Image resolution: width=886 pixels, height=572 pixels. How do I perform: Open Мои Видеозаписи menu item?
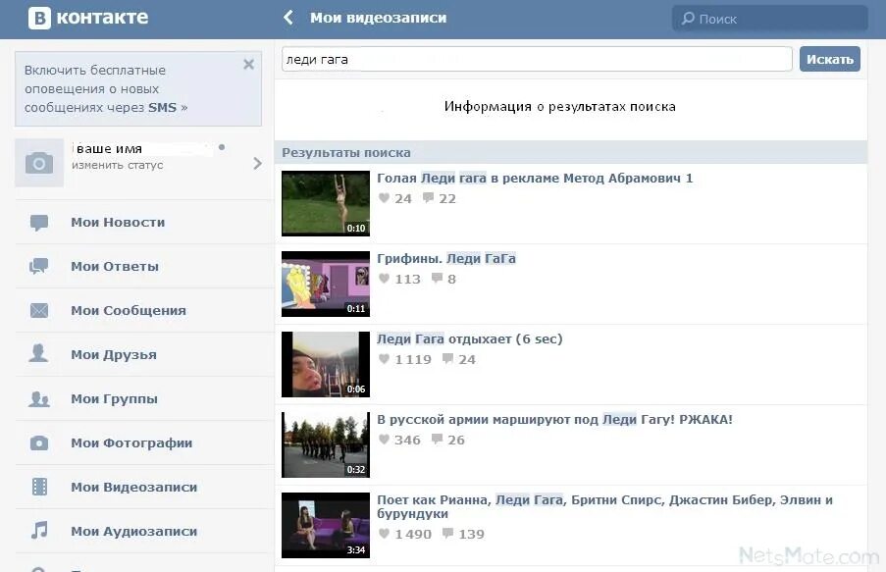[144, 487]
